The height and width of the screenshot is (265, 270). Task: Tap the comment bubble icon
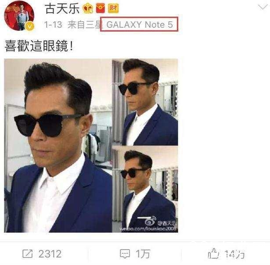[125, 254]
